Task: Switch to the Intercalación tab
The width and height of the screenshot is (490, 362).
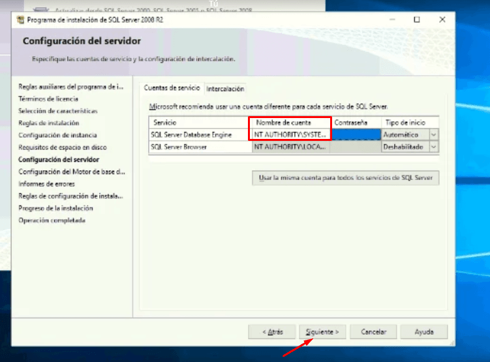Action: (225, 89)
